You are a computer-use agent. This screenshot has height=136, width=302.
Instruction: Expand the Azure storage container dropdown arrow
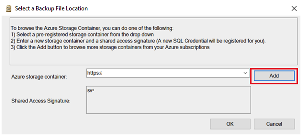(x=245, y=73)
